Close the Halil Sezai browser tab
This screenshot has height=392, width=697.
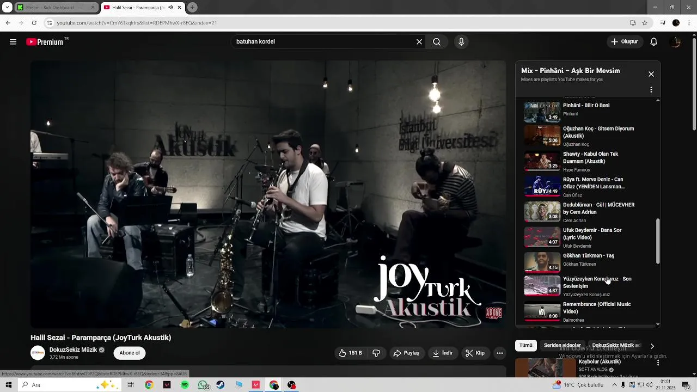pyautogui.click(x=179, y=8)
